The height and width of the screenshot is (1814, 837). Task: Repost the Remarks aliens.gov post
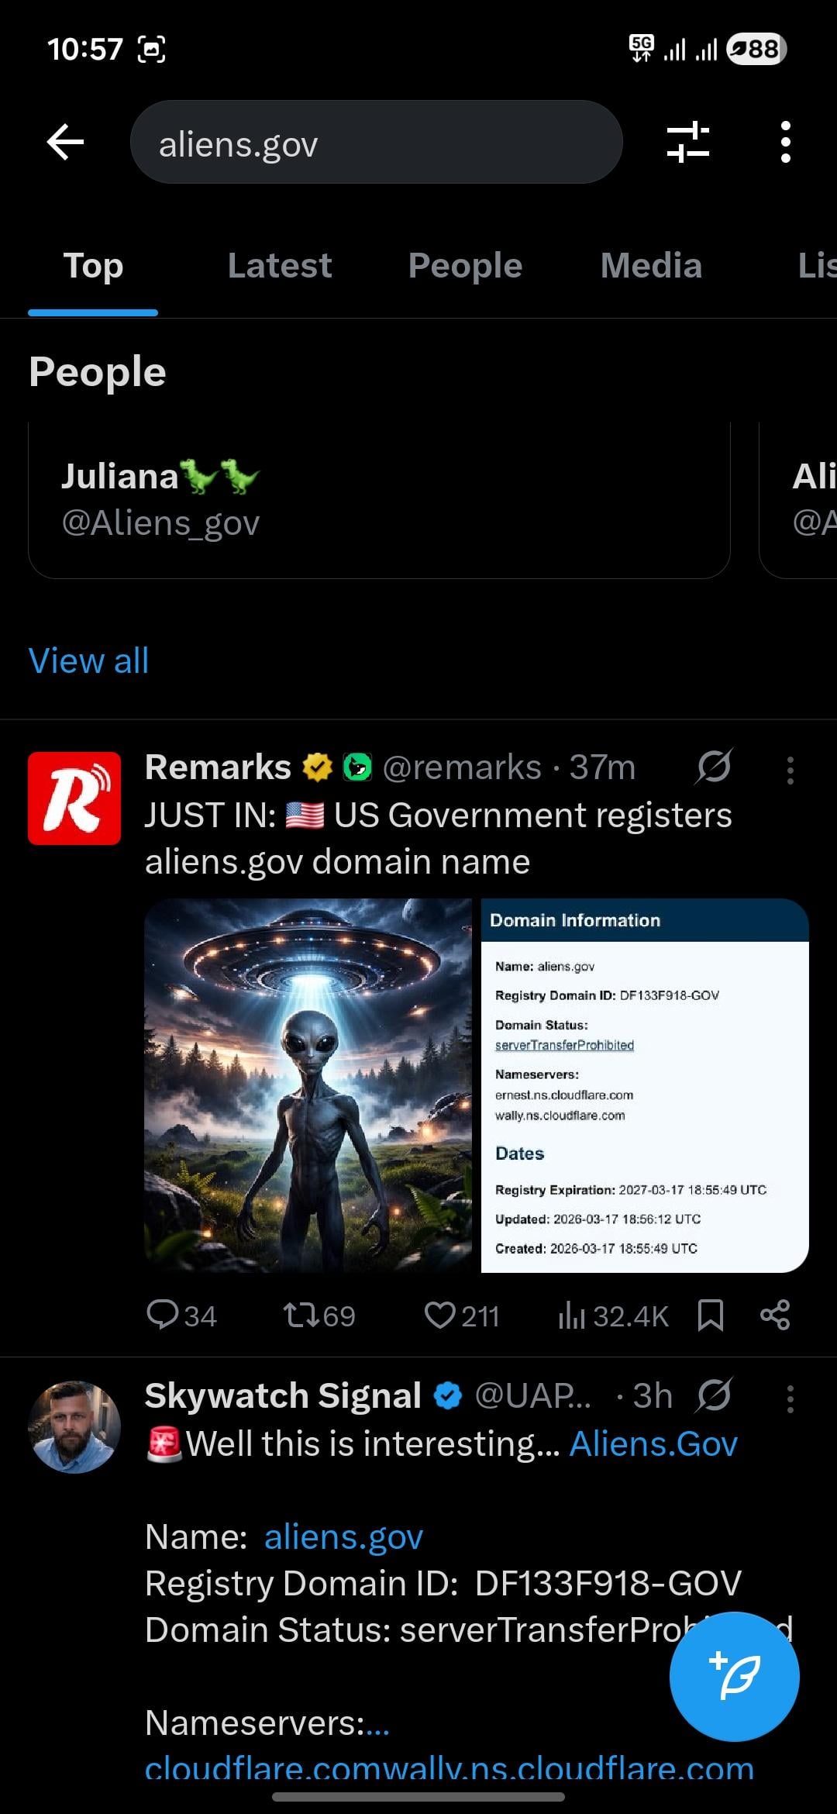319,1316
